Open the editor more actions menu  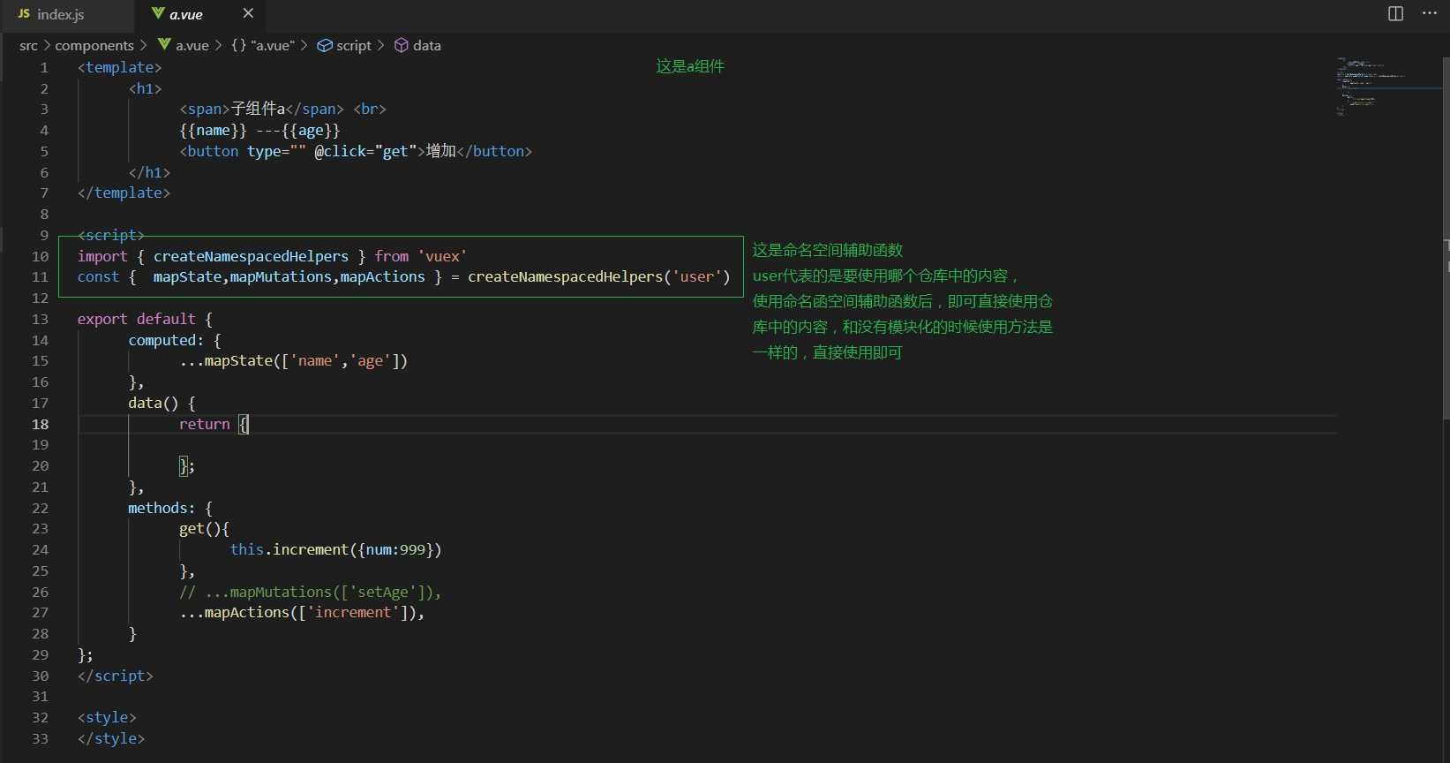click(x=1430, y=13)
